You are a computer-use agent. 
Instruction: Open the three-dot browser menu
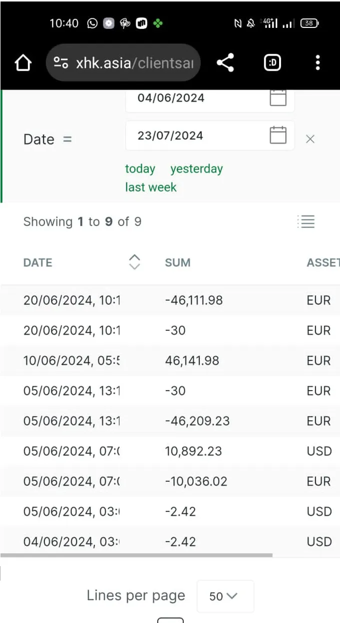318,63
